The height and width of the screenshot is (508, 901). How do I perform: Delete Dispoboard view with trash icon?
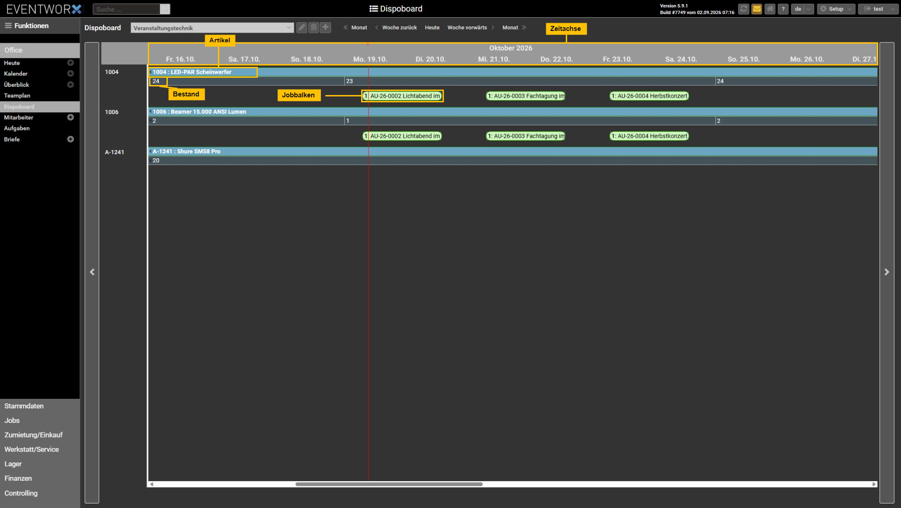(x=314, y=28)
